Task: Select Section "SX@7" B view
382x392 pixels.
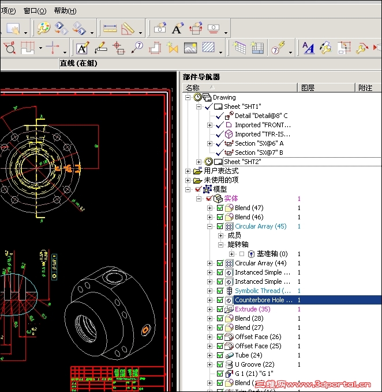Action: click(259, 153)
